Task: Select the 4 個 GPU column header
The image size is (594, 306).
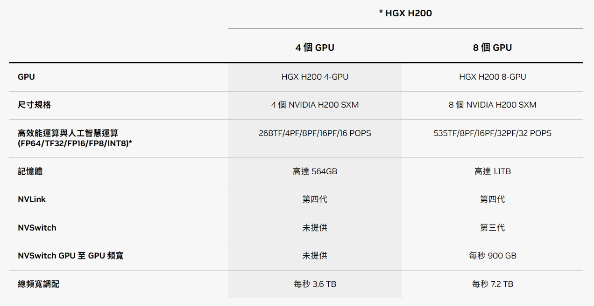Action: click(x=315, y=48)
